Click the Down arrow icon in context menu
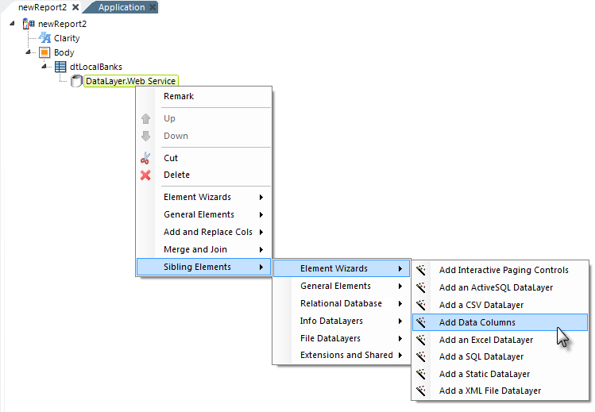This screenshot has width=595, height=412. coord(145,136)
